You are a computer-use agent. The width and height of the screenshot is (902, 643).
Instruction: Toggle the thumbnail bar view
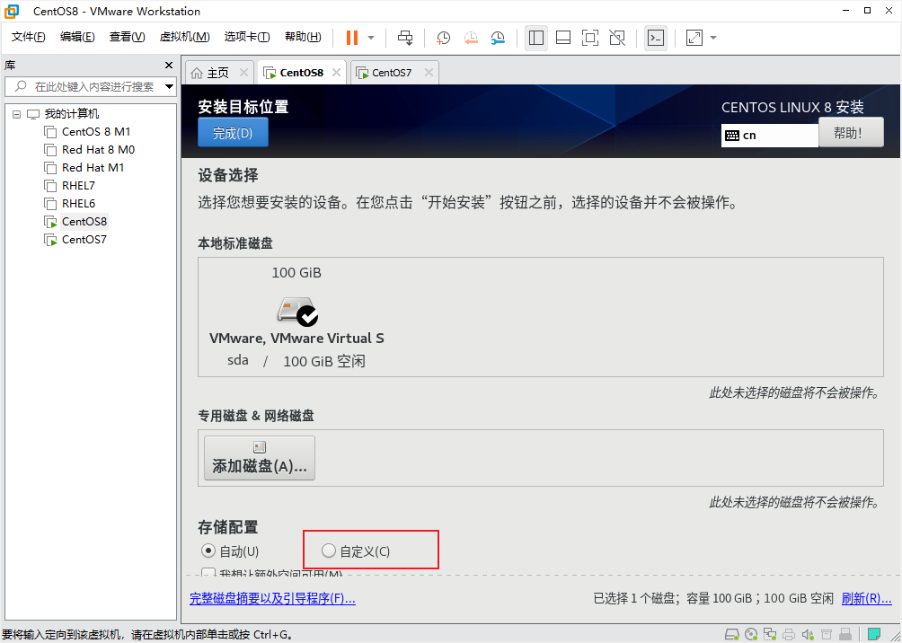coord(563,38)
